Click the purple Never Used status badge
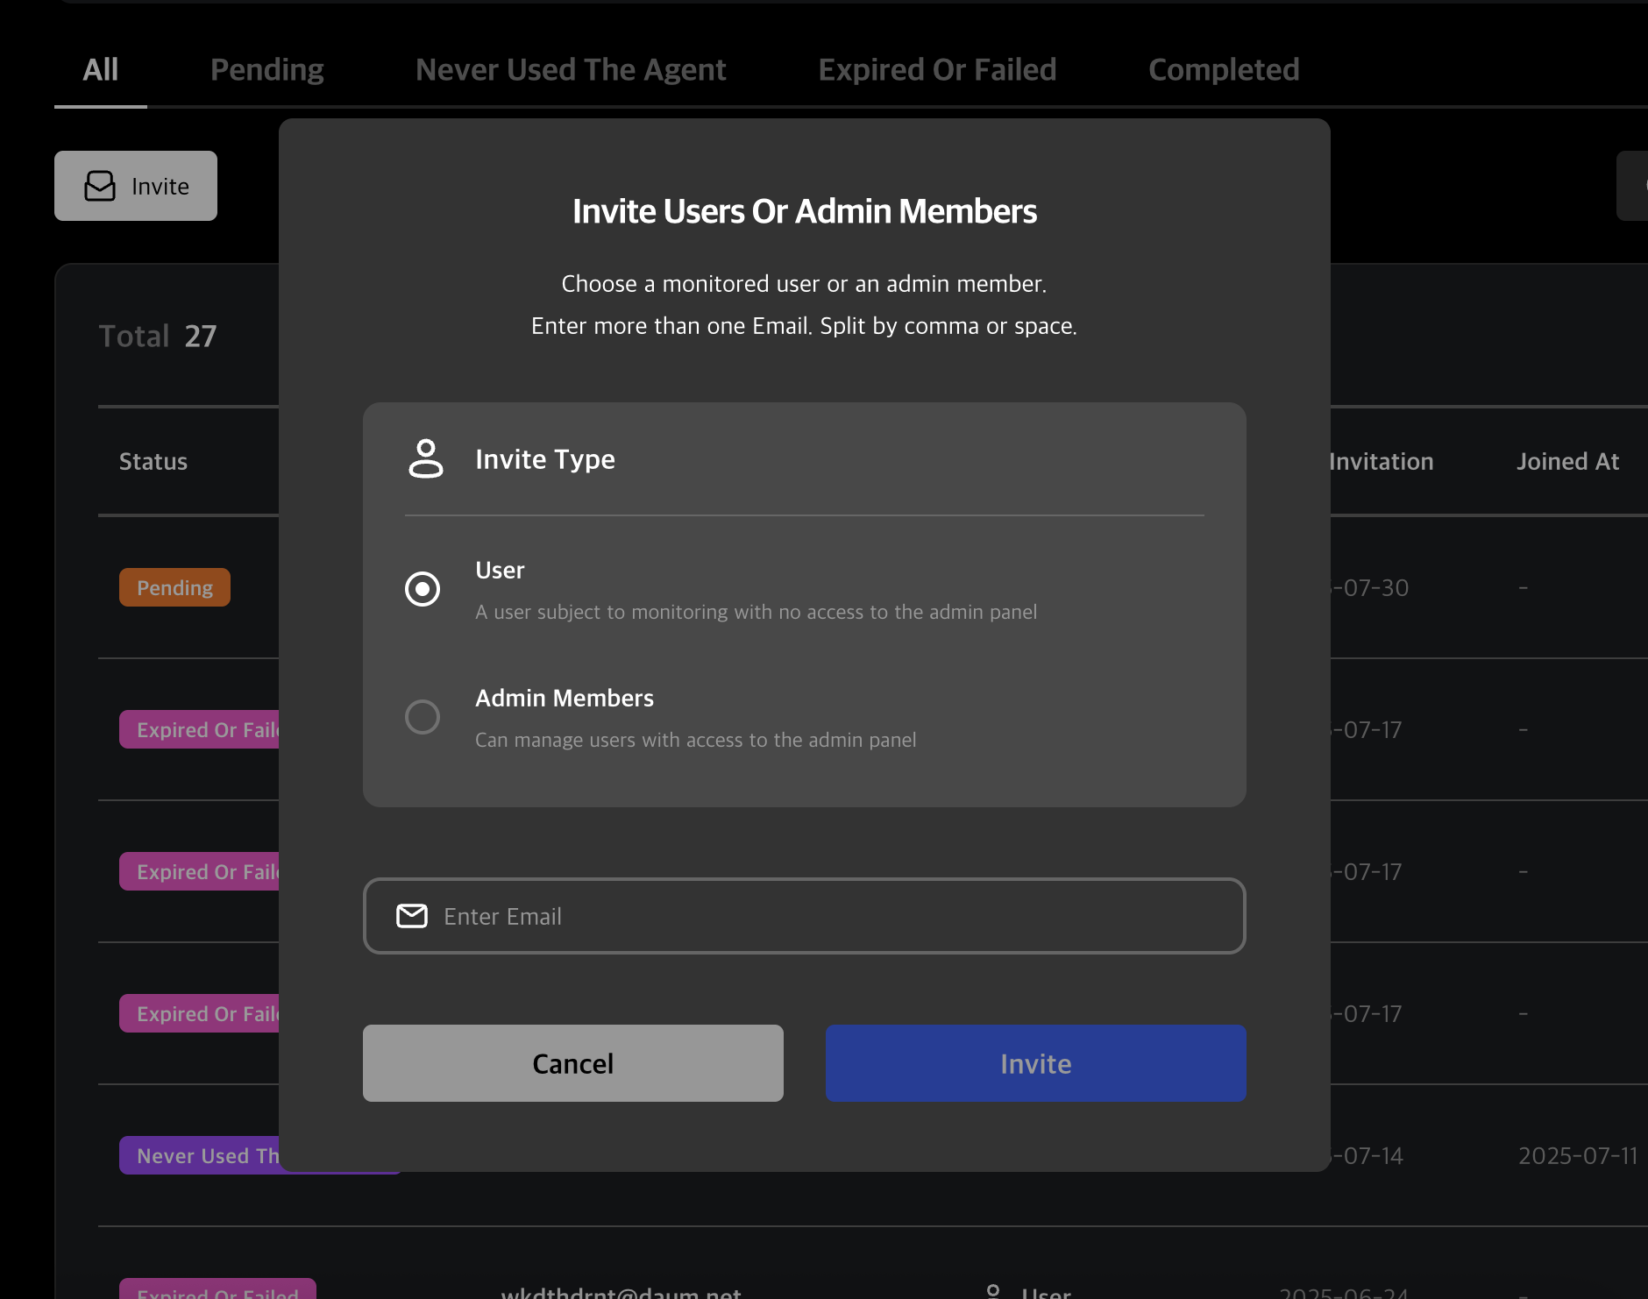 (202, 1155)
